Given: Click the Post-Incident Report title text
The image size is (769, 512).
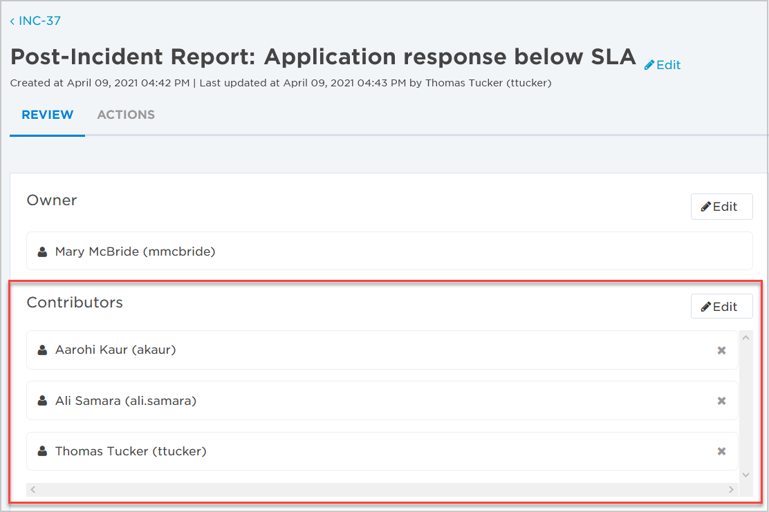Looking at the screenshot, I should [323, 57].
